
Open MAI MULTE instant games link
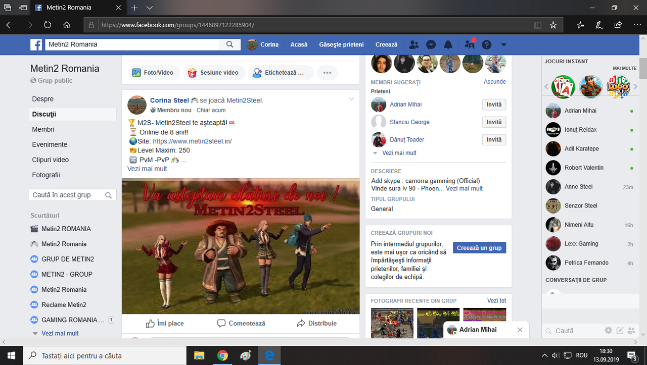pyautogui.click(x=625, y=68)
